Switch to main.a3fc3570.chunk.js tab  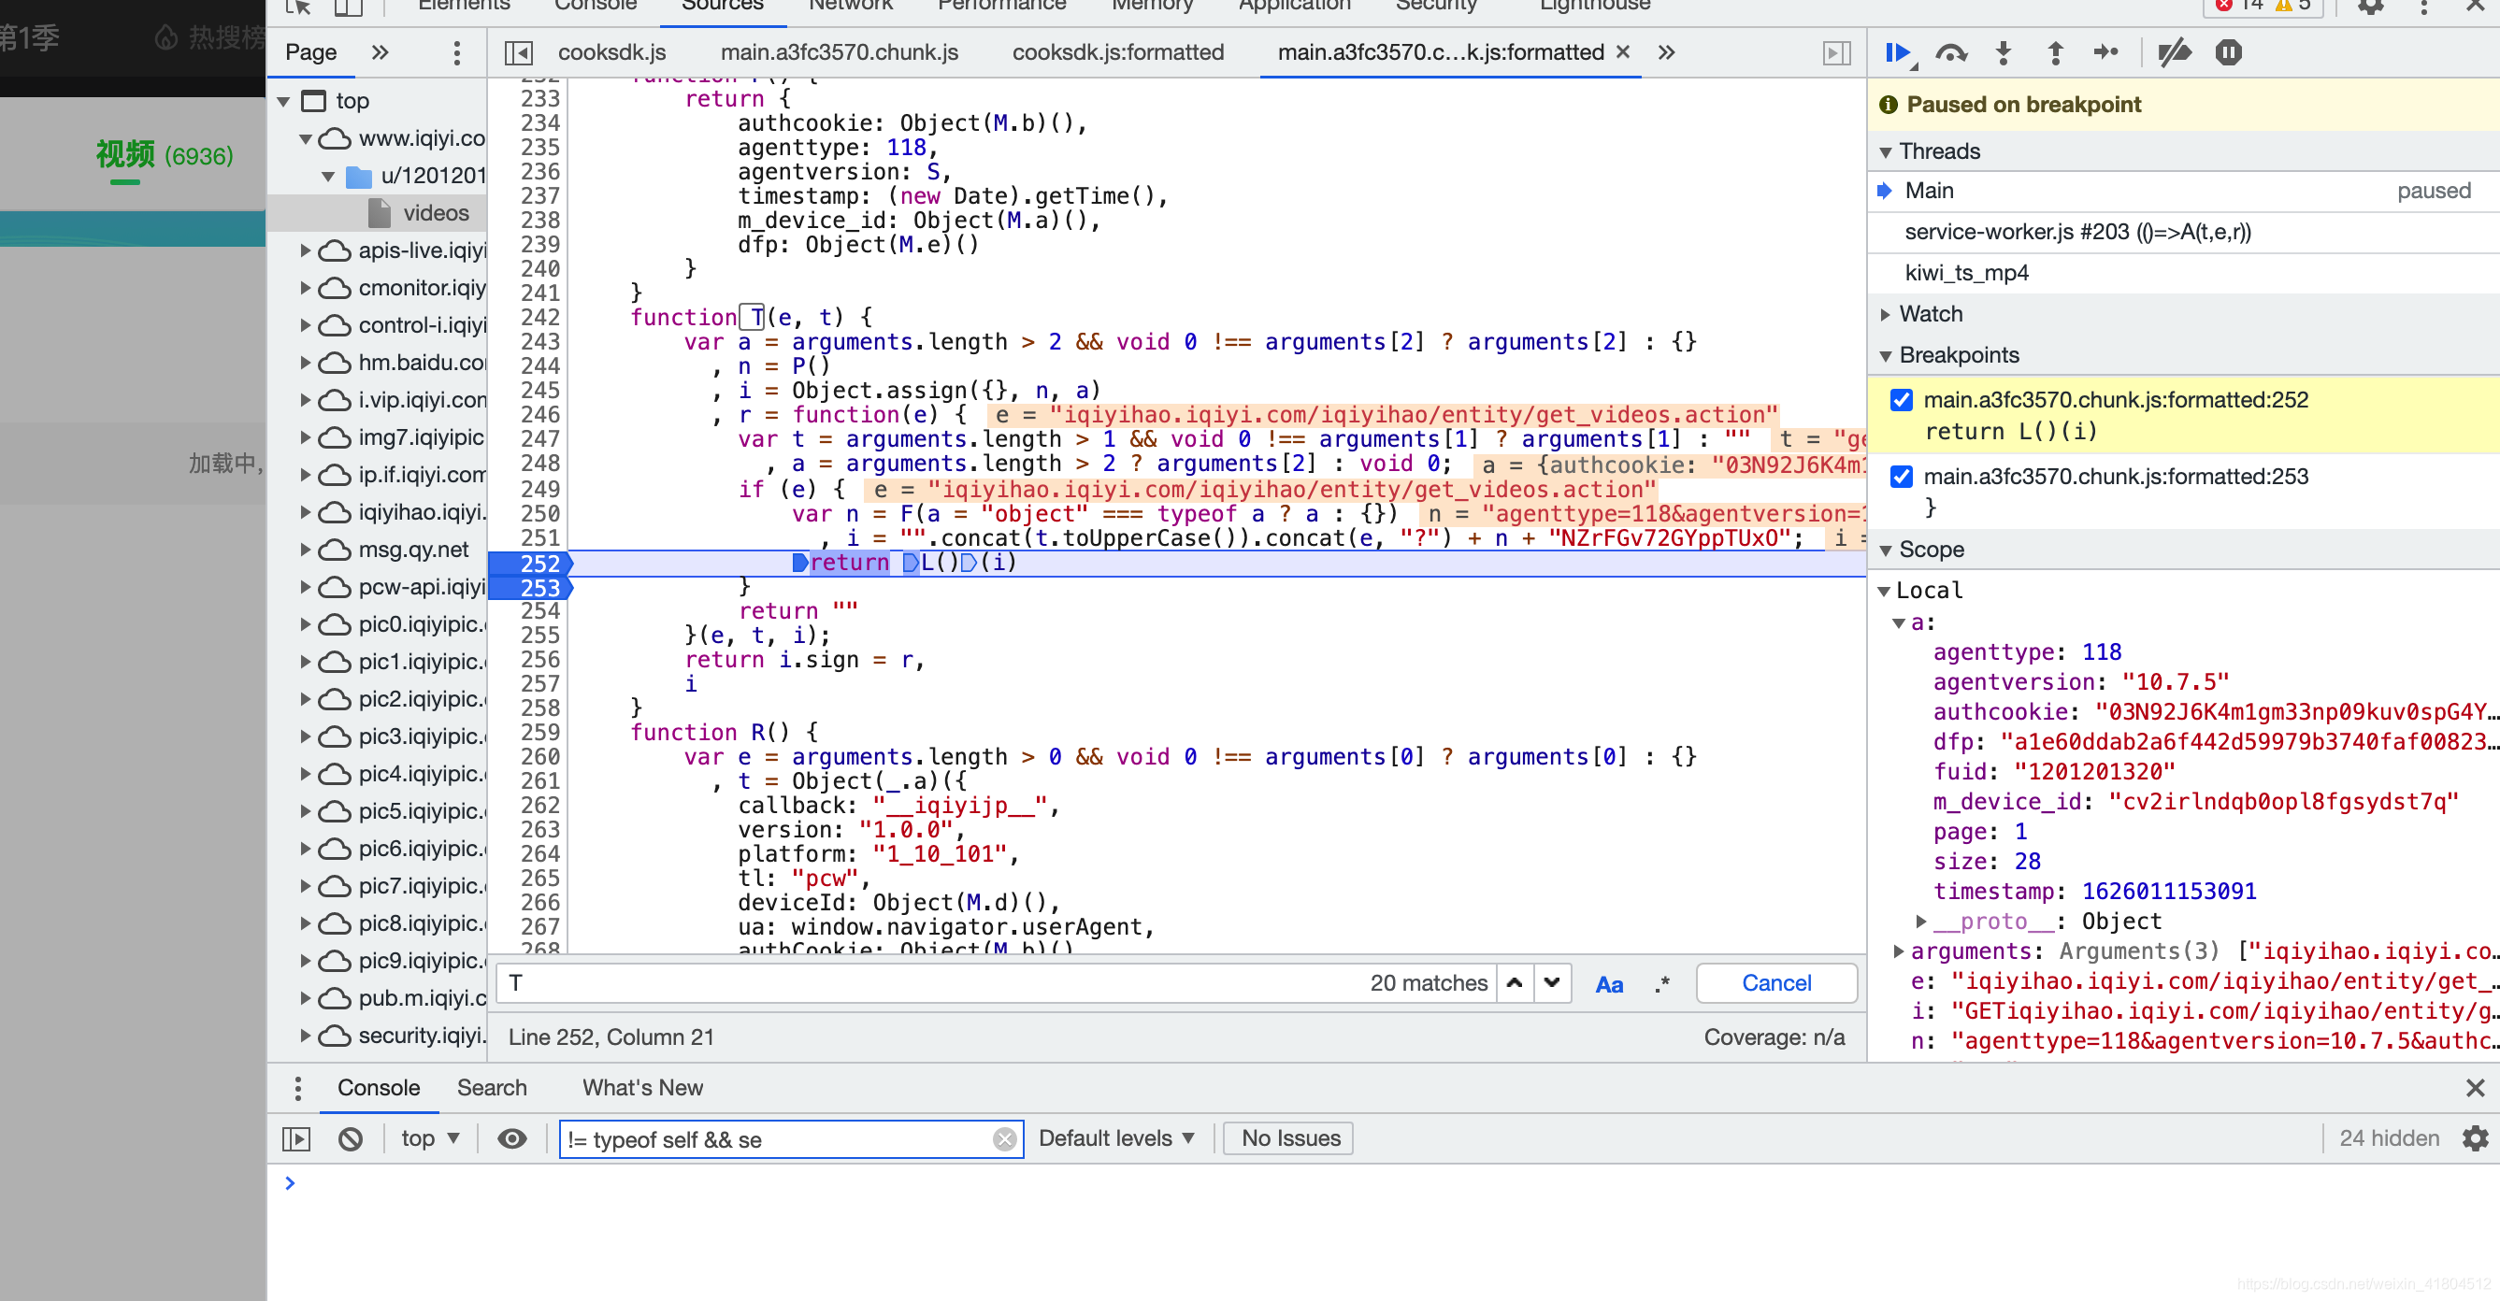[839, 52]
